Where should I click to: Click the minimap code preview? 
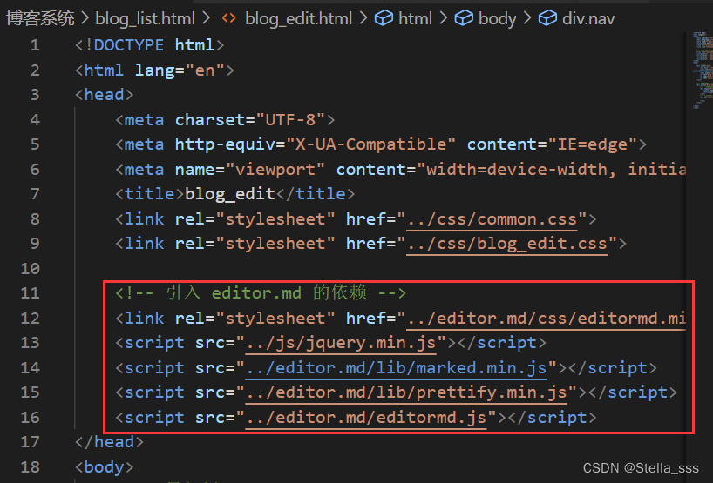click(x=701, y=70)
